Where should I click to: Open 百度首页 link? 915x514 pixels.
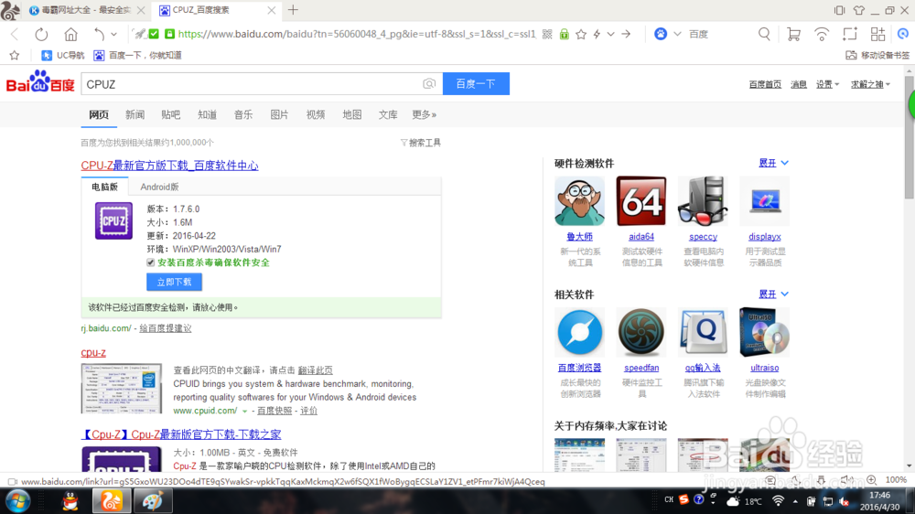pyautogui.click(x=765, y=84)
